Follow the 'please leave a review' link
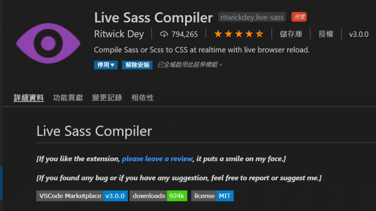 point(157,159)
